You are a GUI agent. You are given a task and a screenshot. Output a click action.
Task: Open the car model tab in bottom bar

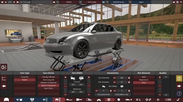coord(6,99)
